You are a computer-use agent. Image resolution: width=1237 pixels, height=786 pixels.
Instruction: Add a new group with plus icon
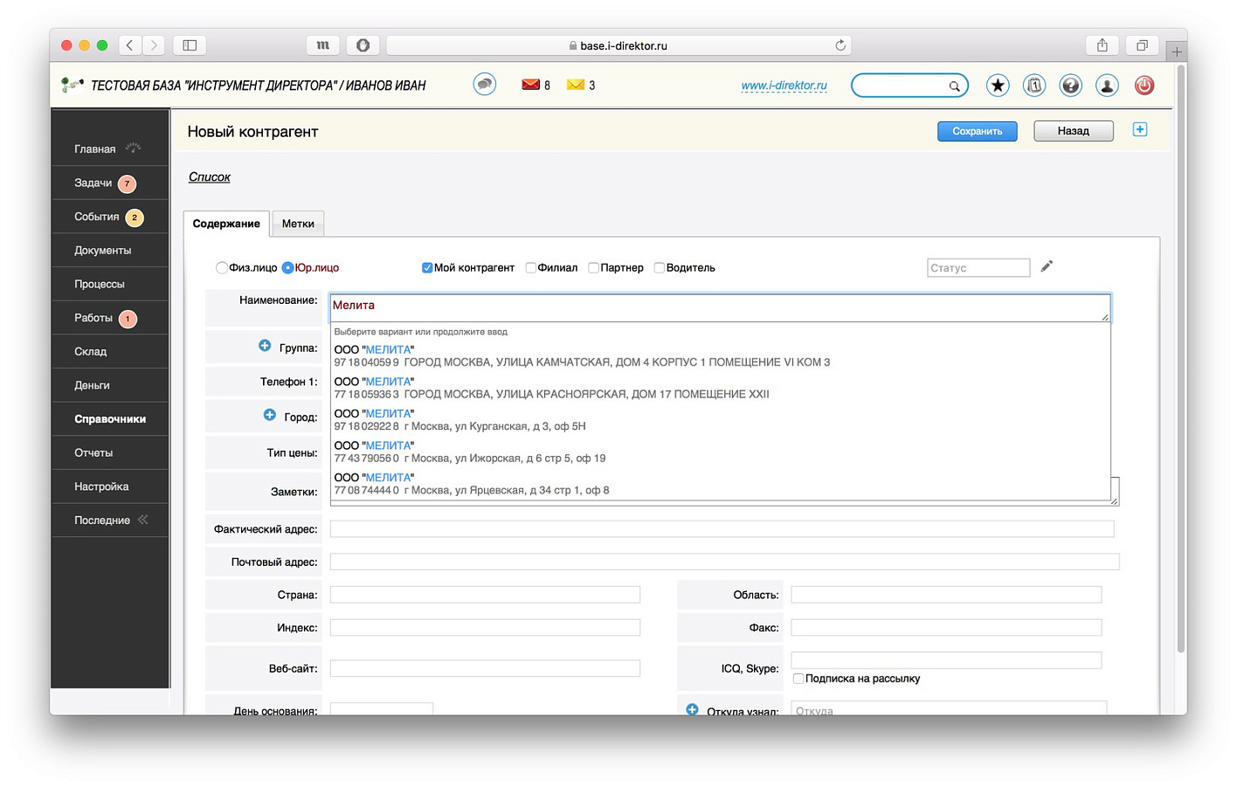tap(265, 346)
